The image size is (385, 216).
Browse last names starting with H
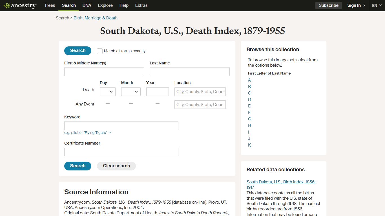[x=249, y=125]
